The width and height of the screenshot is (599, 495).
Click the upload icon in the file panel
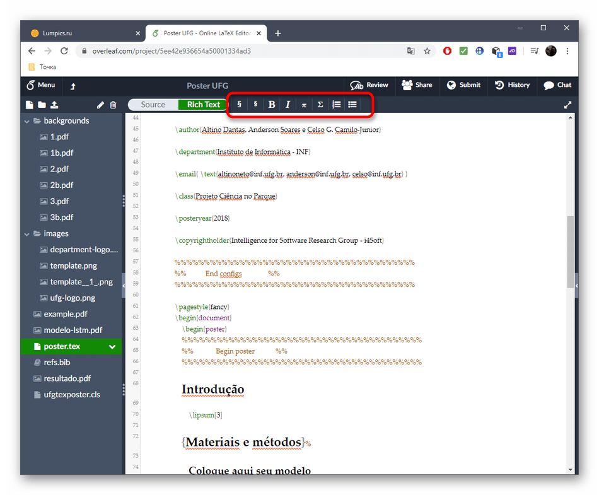point(54,105)
